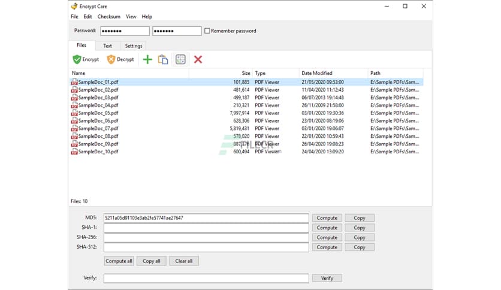
Task: Open the View menu
Action: pos(131,17)
